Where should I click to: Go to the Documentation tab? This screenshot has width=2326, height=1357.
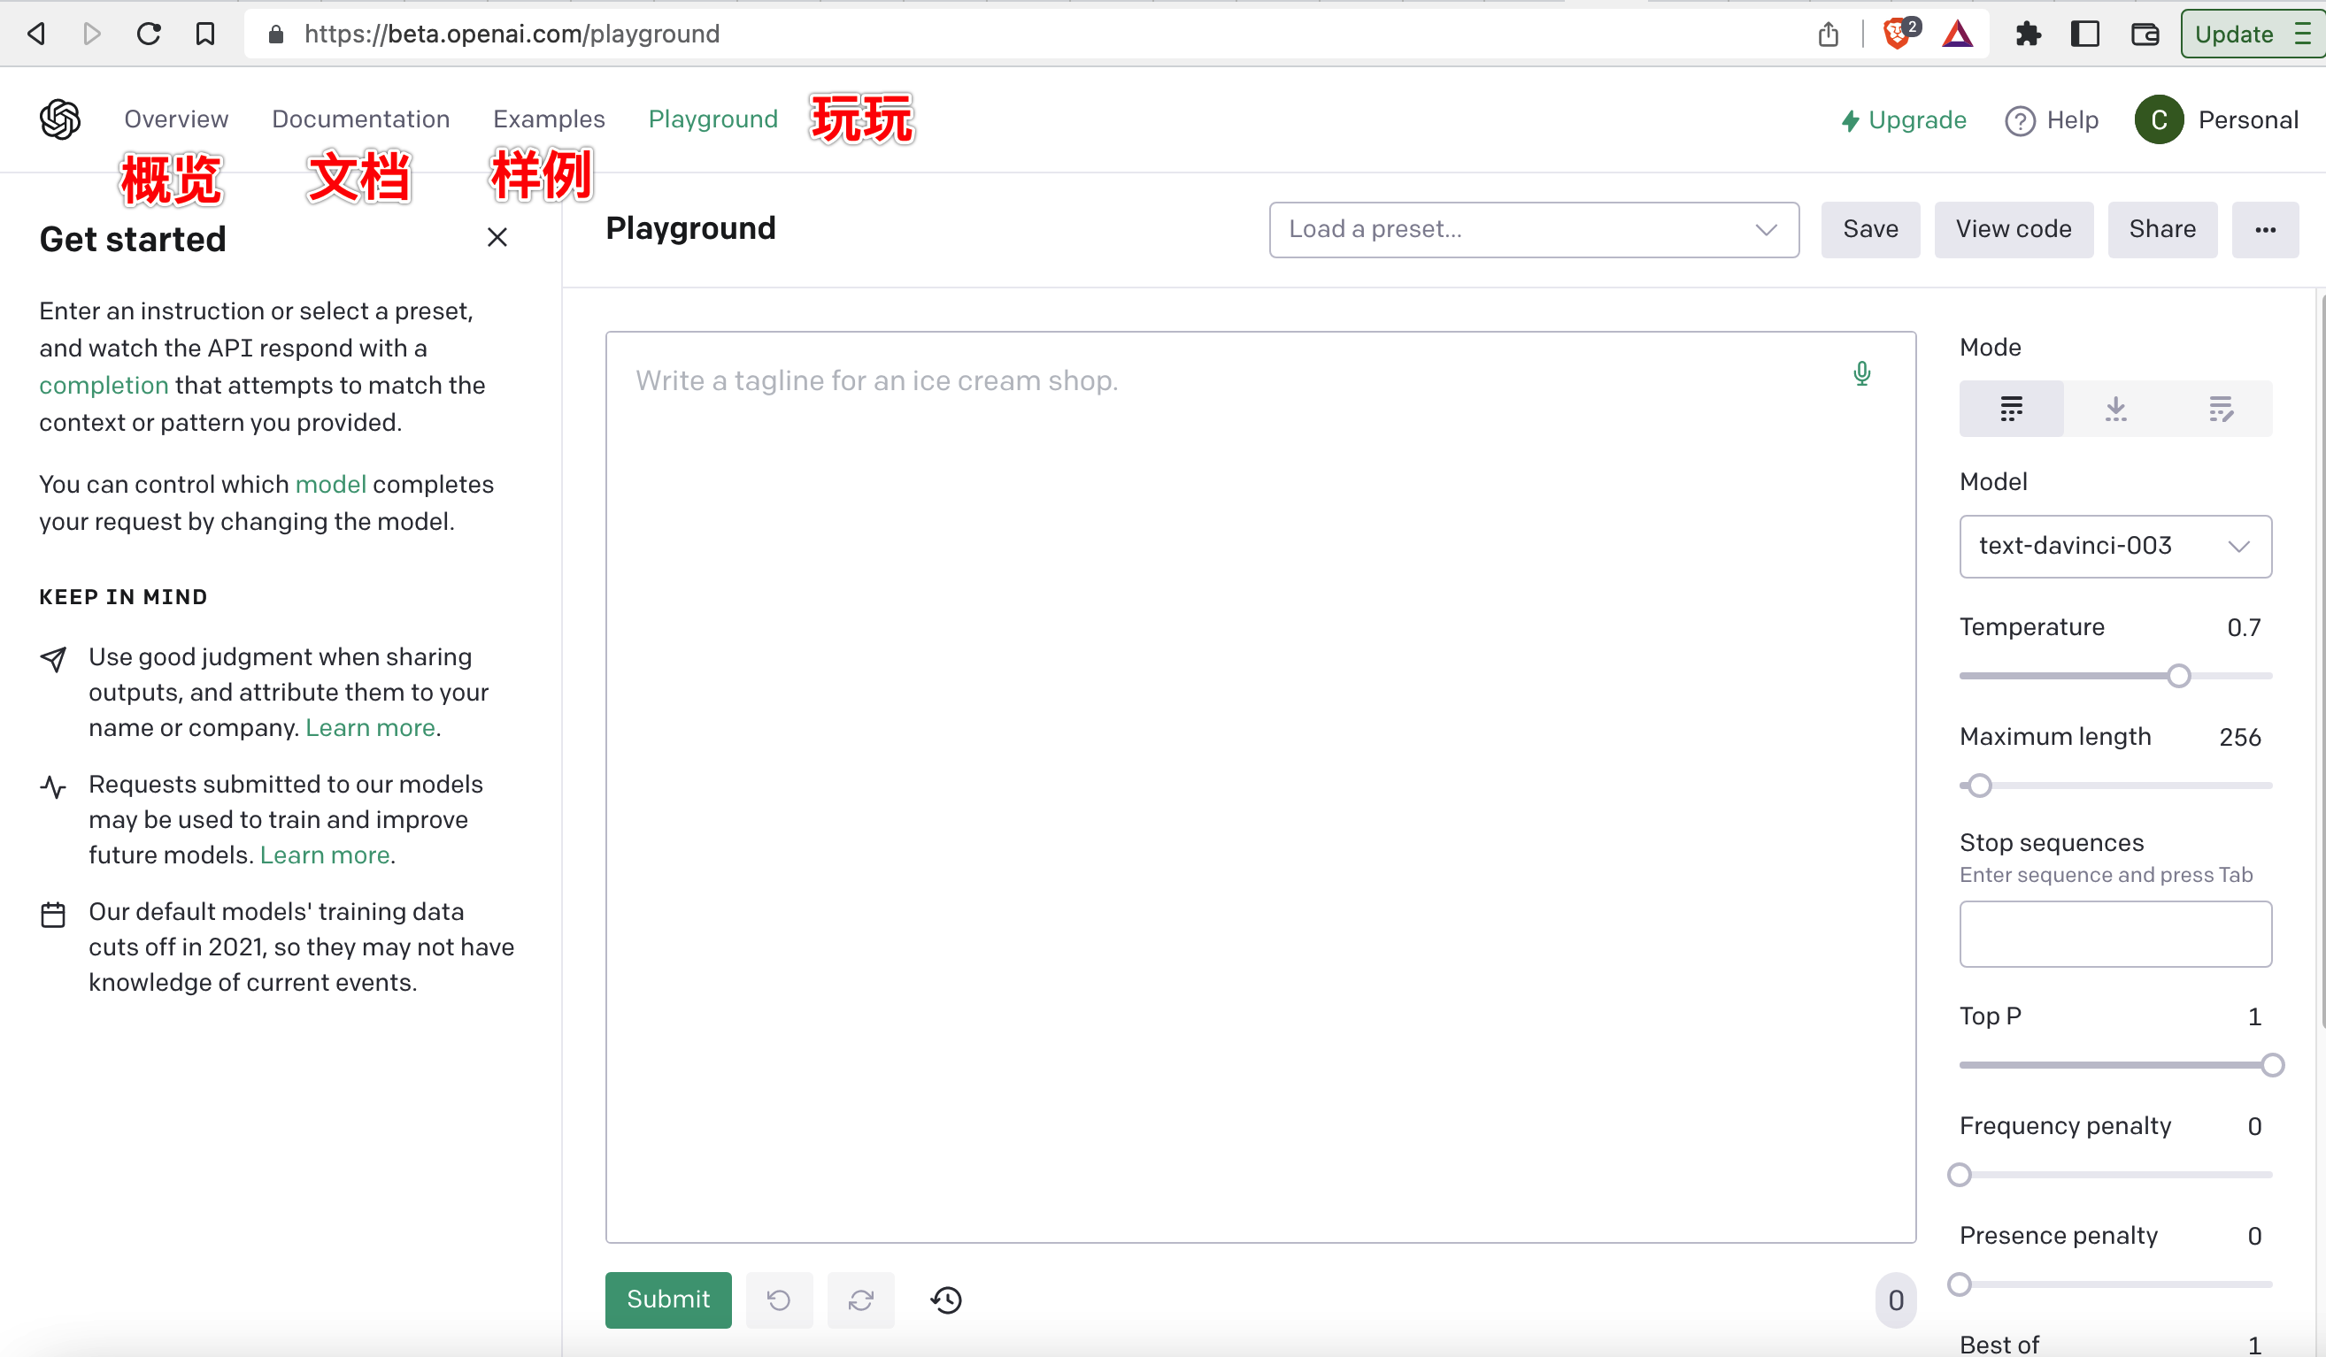click(x=361, y=119)
